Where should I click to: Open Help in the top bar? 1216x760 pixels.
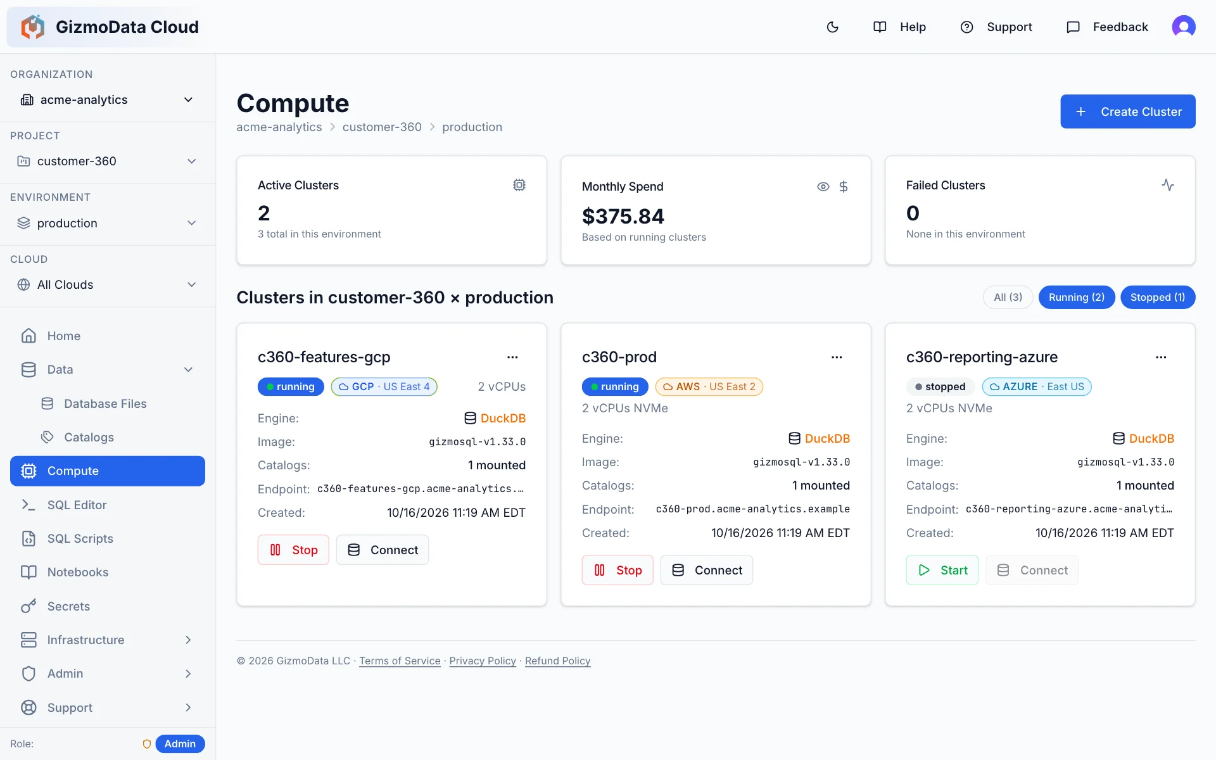tap(899, 27)
